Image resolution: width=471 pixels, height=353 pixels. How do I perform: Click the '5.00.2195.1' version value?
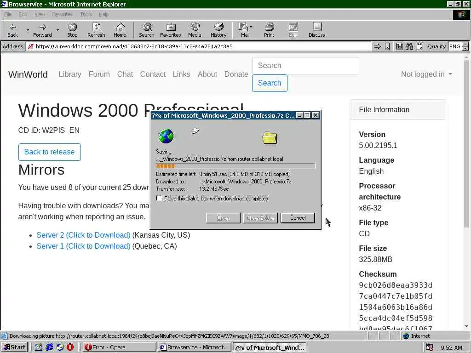tap(378, 146)
